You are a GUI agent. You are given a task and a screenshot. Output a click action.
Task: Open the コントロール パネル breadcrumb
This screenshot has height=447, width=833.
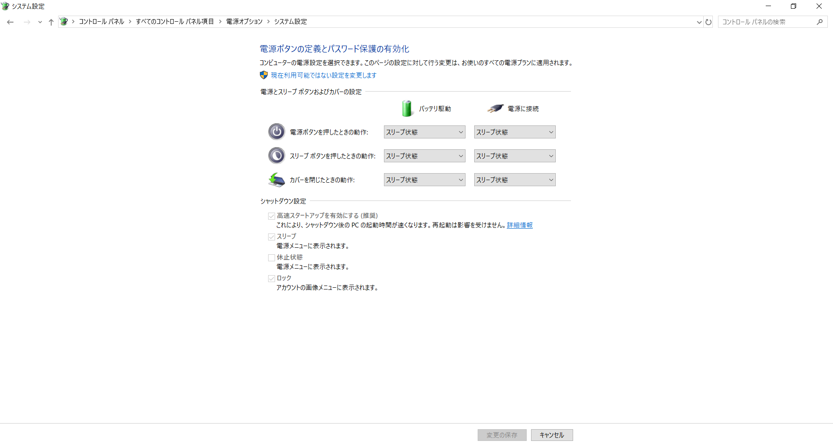[102, 22]
